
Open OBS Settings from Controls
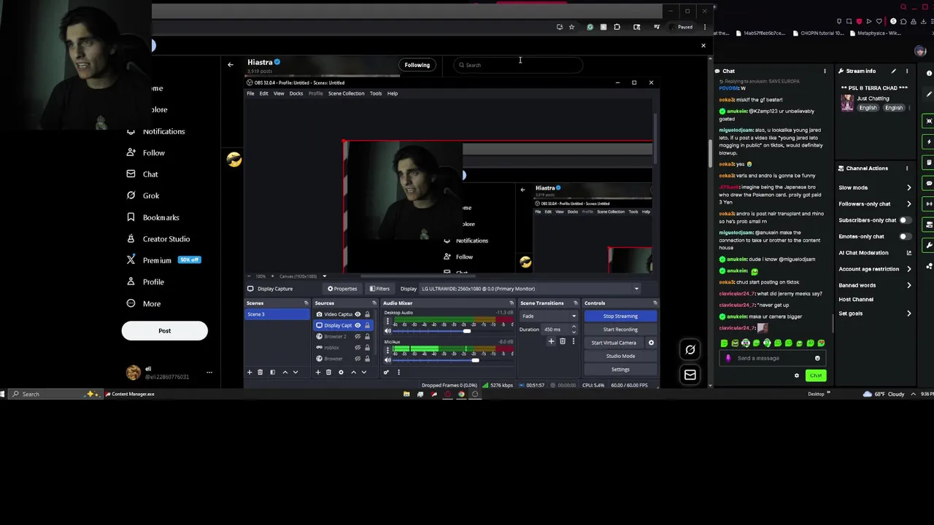(620, 370)
